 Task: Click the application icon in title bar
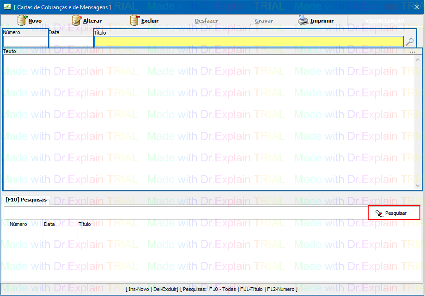pos(7,7)
